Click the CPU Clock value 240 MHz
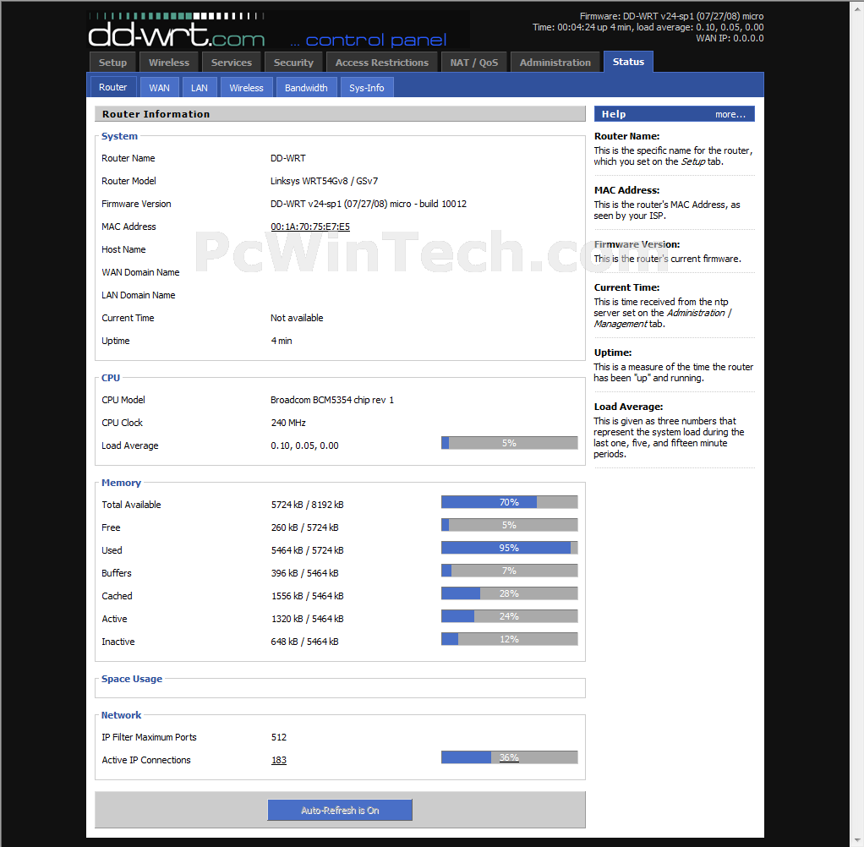 288,423
